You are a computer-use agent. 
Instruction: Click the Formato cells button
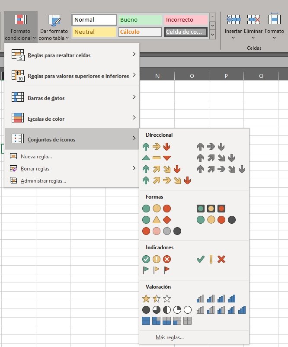[x=274, y=27]
